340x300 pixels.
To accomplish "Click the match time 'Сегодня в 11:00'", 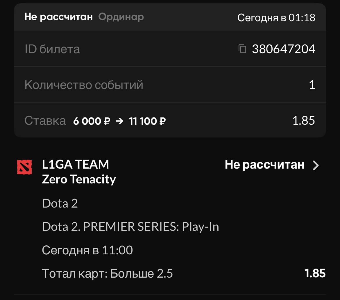I will [x=87, y=250].
